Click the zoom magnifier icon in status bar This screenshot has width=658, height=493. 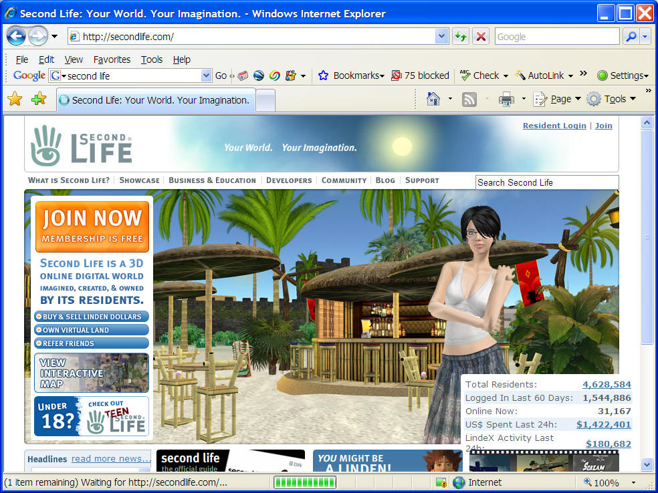point(588,482)
